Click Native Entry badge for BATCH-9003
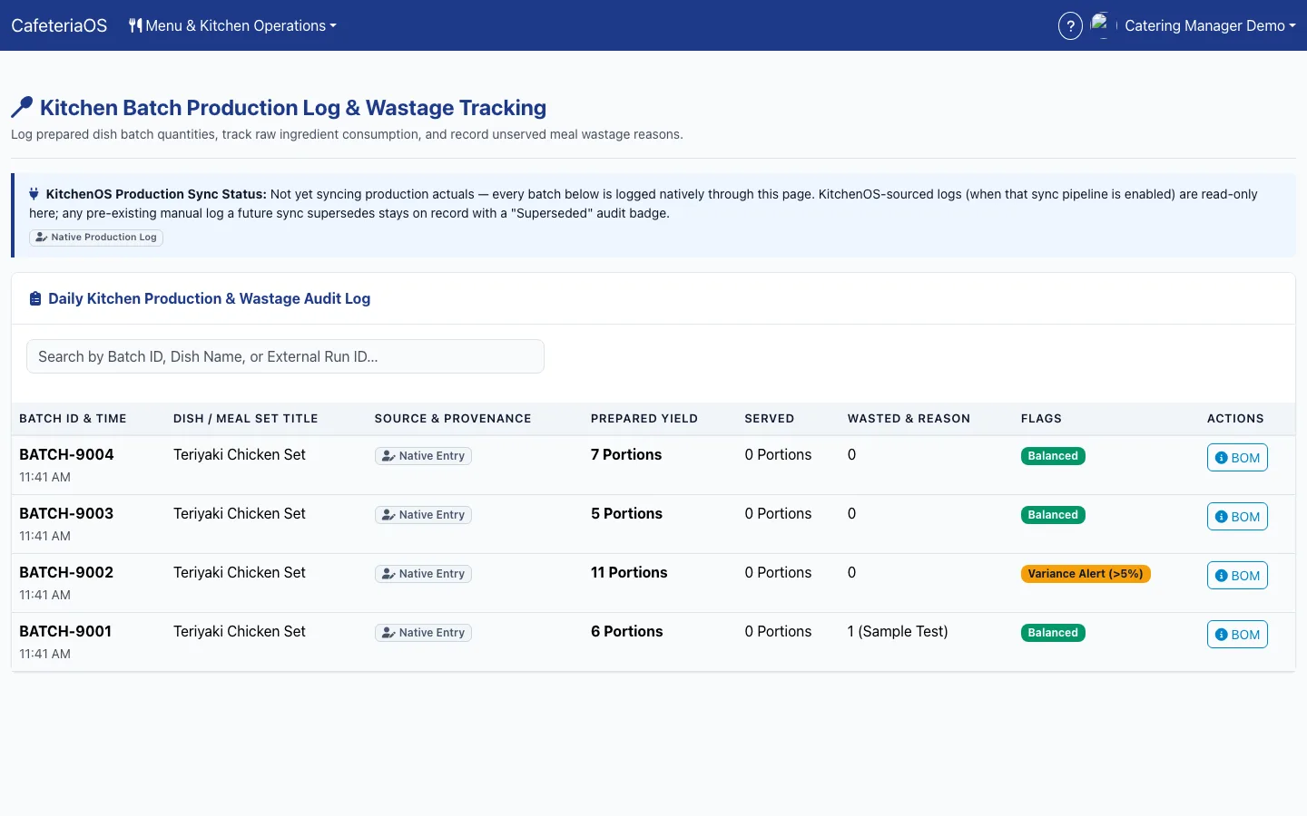The image size is (1307, 816). [x=423, y=515]
